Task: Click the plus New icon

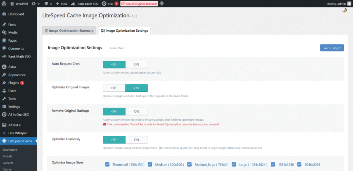Action: coord(58,3)
